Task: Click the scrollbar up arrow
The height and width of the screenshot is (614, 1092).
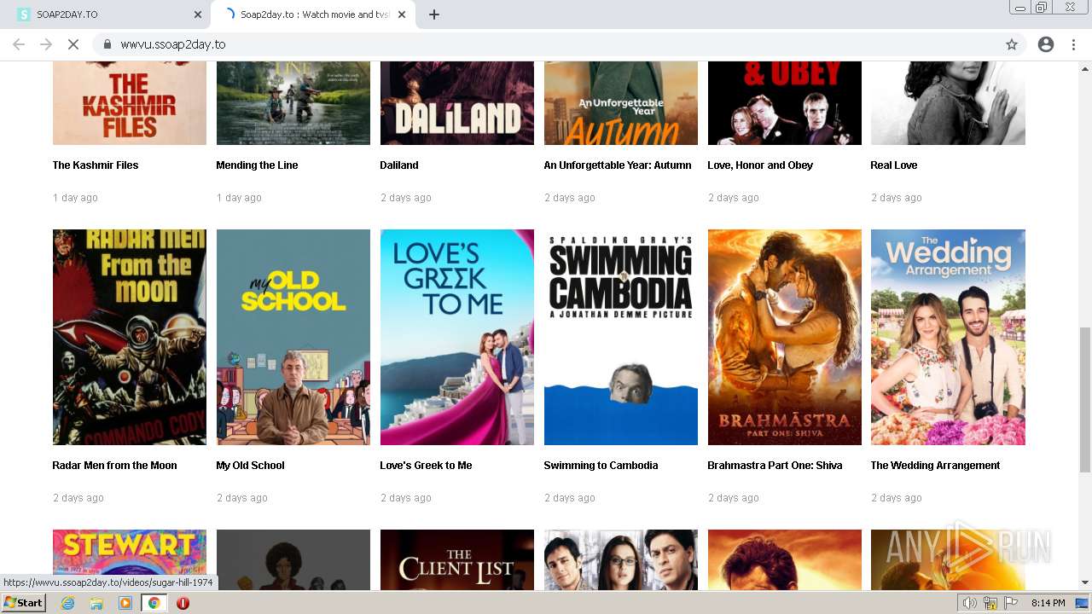Action: click(1085, 67)
